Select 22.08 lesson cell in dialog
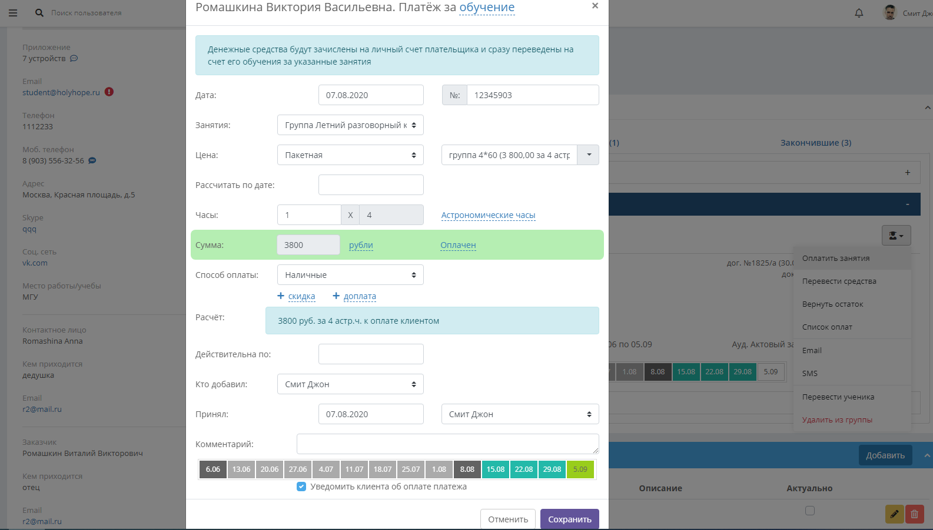 (524, 469)
